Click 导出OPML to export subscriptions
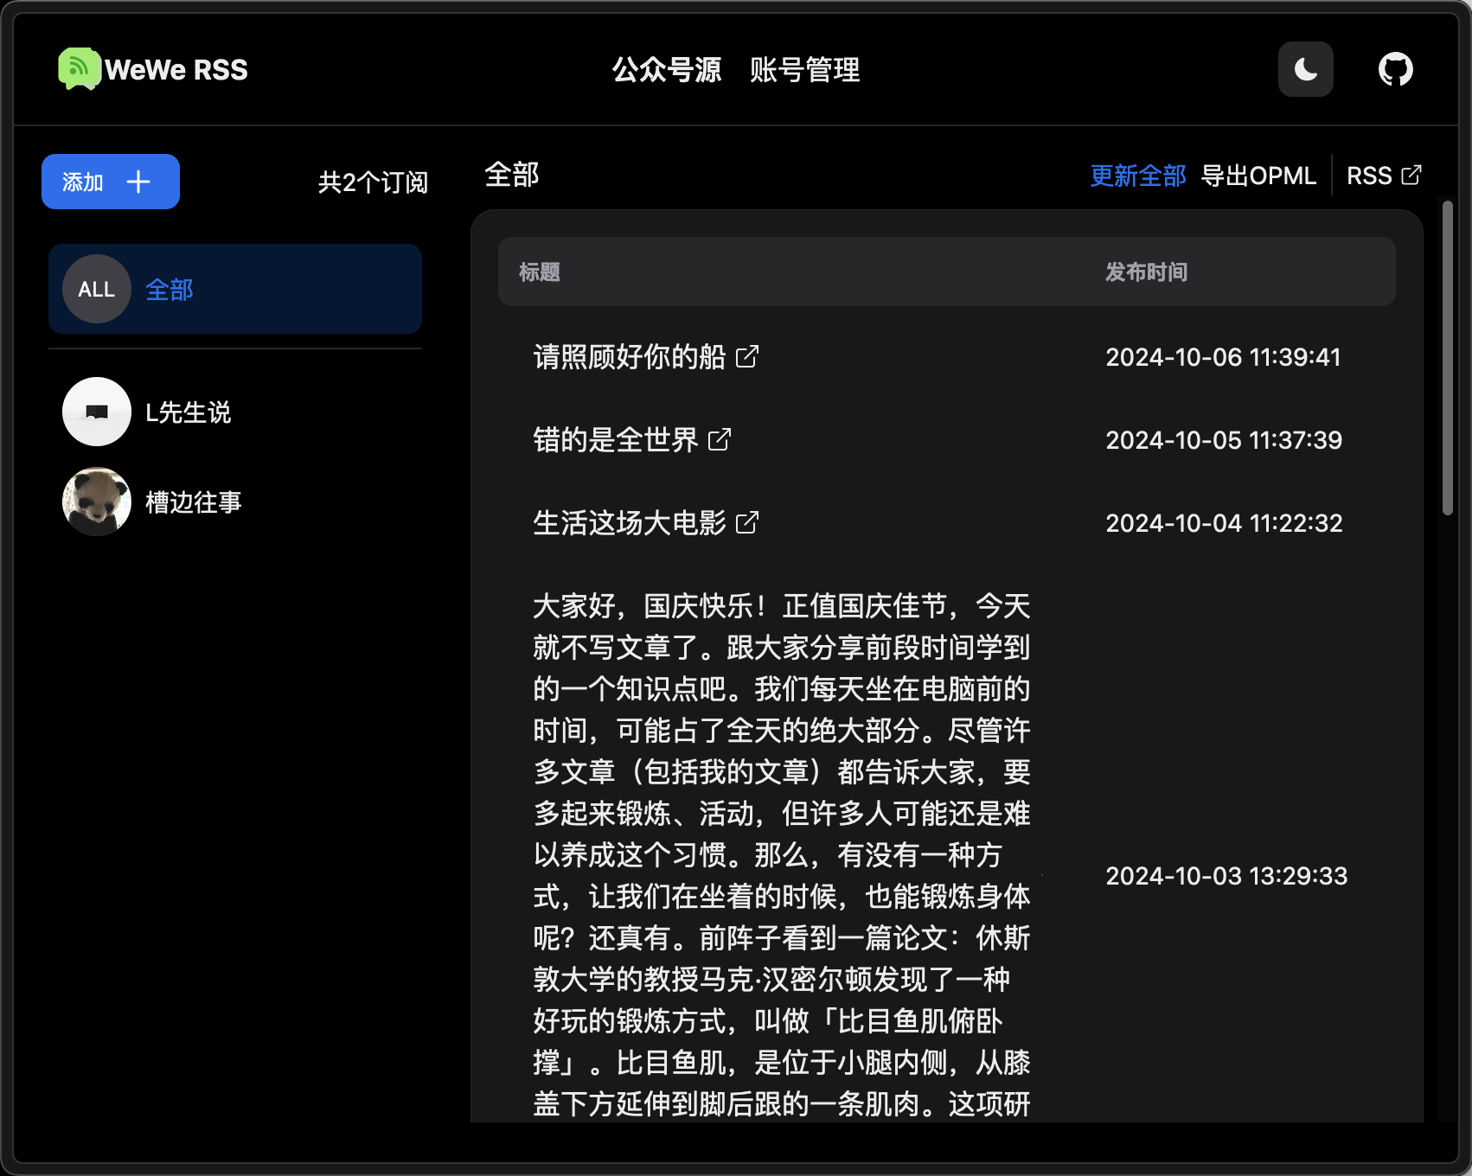Viewport: 1472px width, 1176px height. [x=1258, y=176]
